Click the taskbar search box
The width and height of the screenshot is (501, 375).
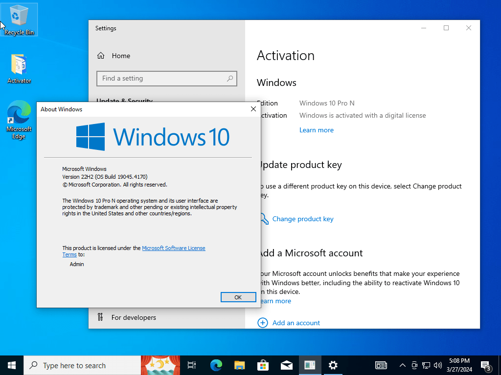(x=82, y=365)
